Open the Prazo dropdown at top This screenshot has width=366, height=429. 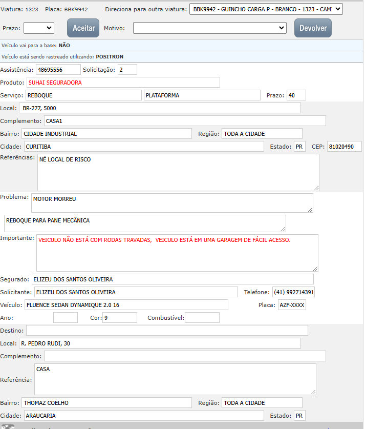click(38, 28)
